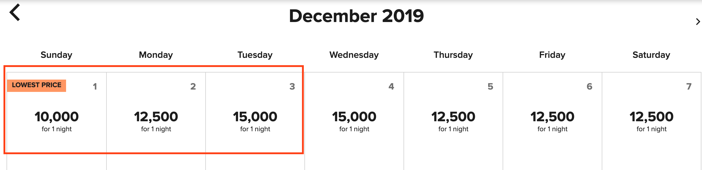Click the December 2019 month title
This screenshot has width=702, height=170.
point(356,16)
